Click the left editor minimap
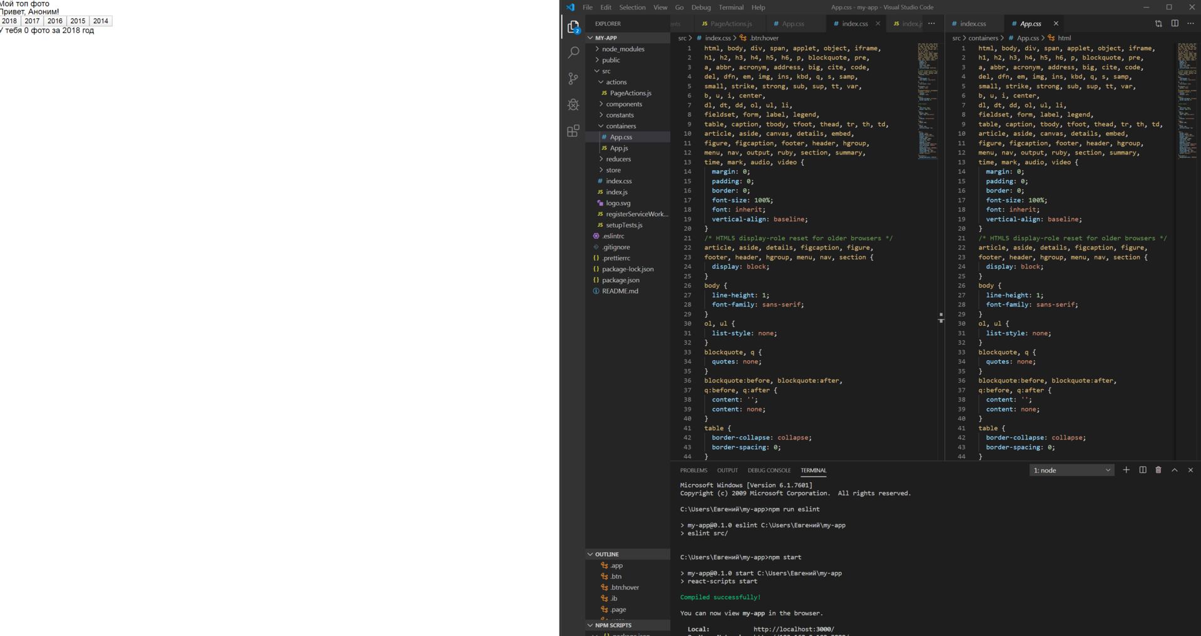1201x636 pixels. 928,100
